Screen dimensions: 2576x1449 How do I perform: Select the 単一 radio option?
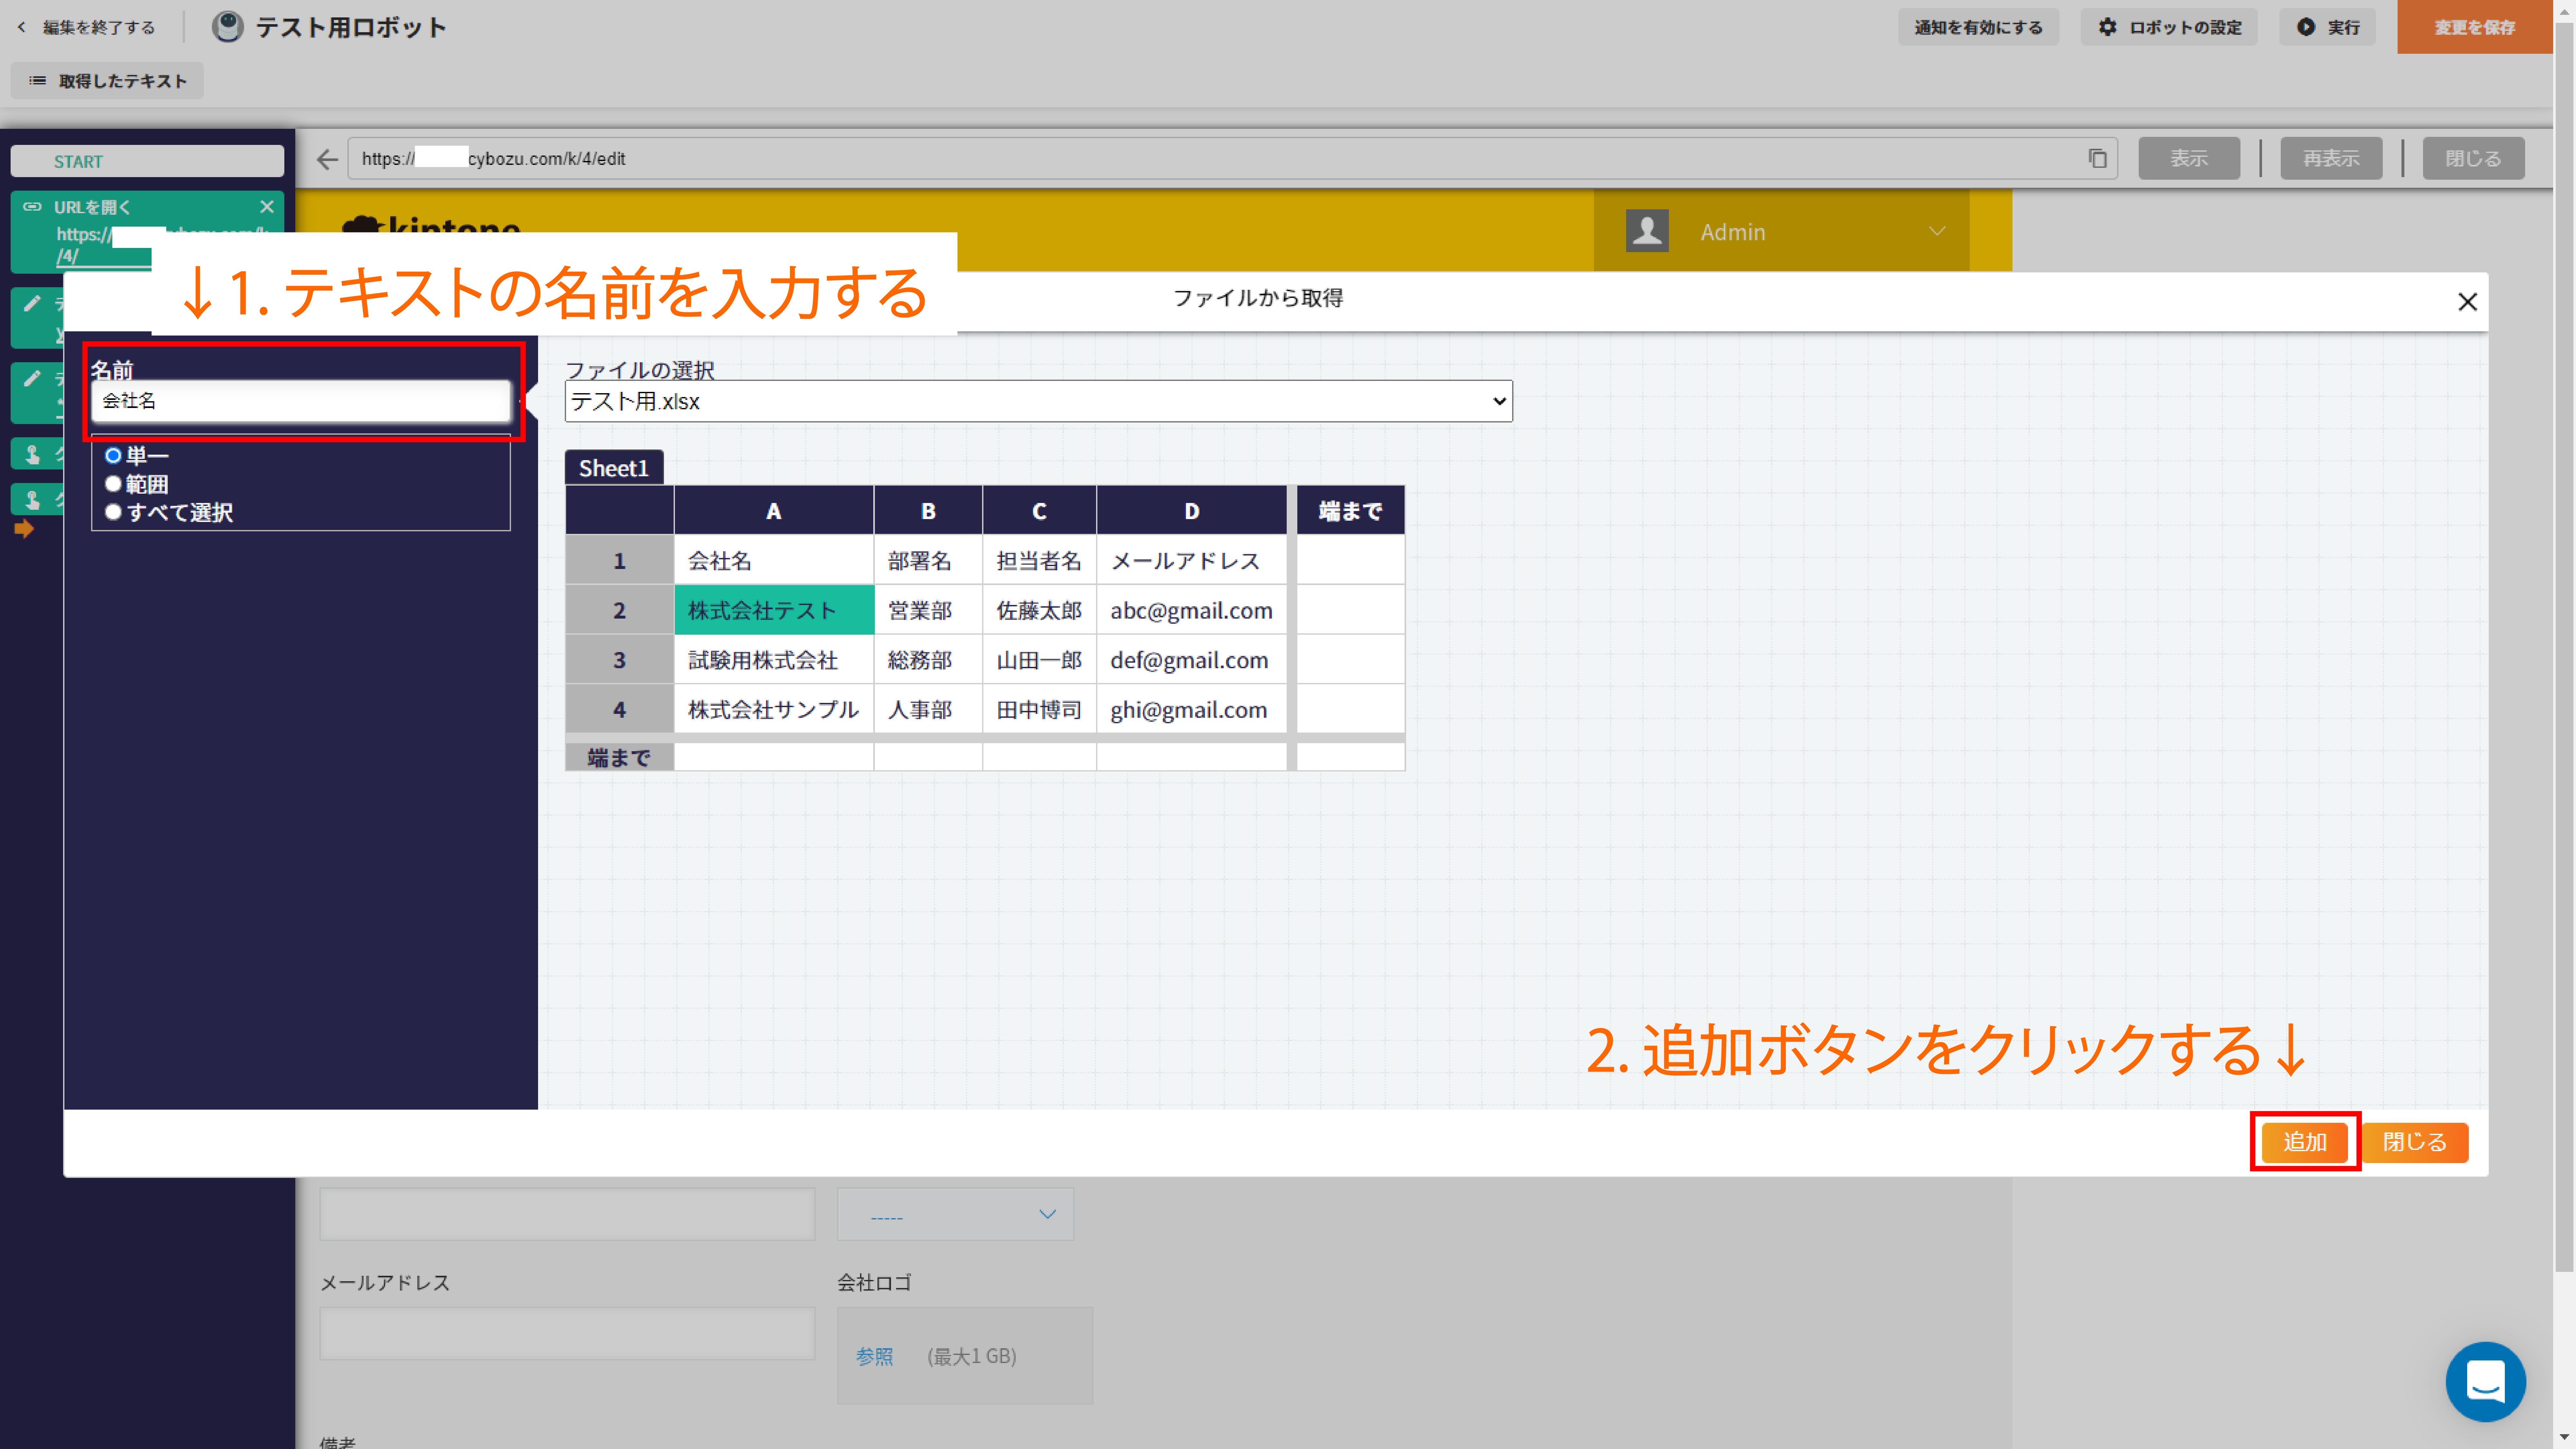113,456
